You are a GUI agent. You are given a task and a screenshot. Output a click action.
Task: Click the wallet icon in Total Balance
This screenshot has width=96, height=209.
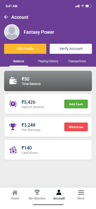[13, 81]
